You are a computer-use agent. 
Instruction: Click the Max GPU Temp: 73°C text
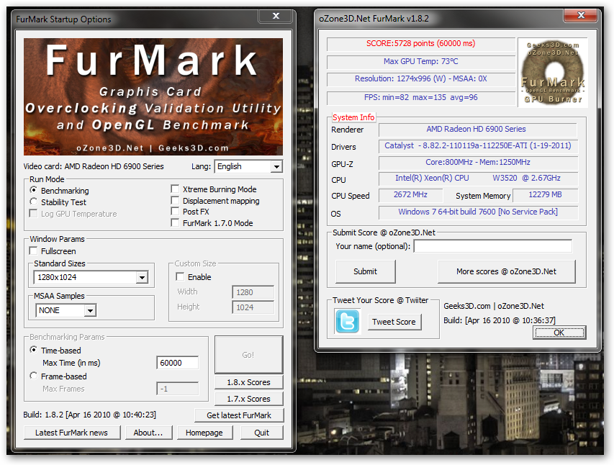[x=420, y=61]
